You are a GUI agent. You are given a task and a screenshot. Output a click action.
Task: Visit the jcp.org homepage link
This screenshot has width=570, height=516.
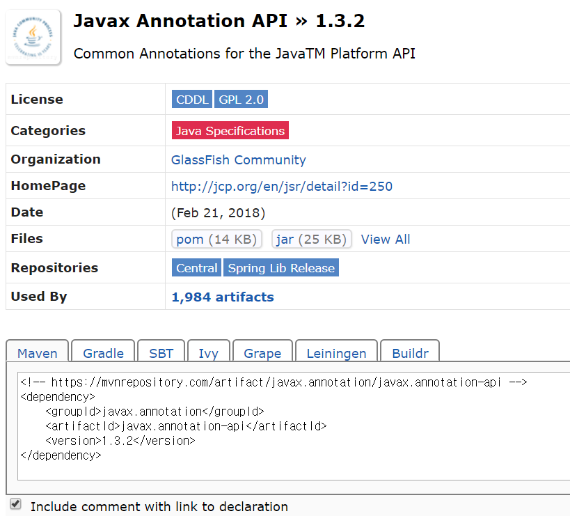click(x=282, y=186)
